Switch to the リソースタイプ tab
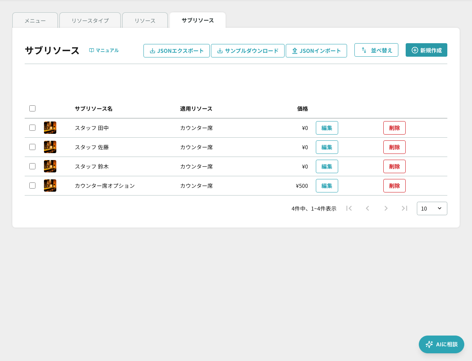The image size is (472, 361). pos(90,20)
